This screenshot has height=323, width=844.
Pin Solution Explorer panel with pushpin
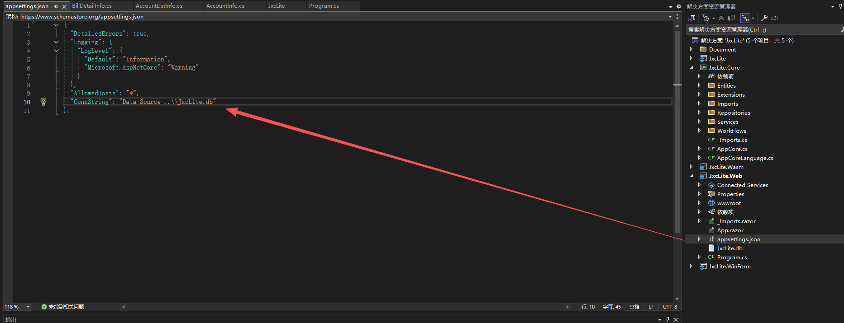click(x=841, y=6)
